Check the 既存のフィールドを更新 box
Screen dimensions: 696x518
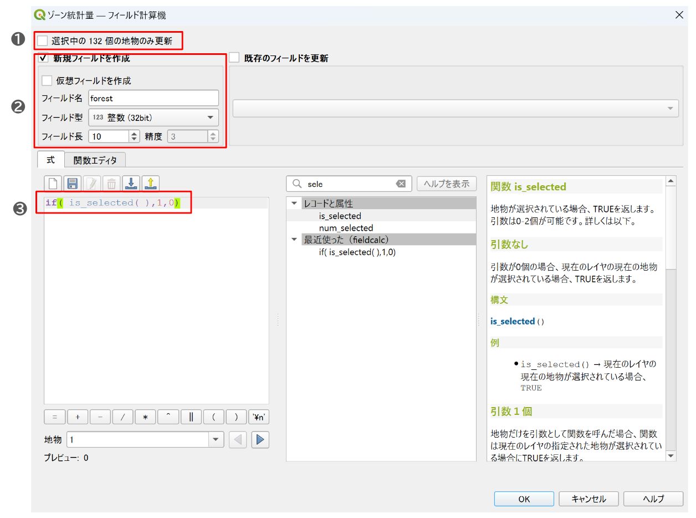click(234, 58)
